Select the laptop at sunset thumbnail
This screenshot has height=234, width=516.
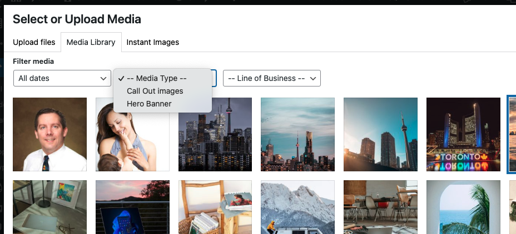click(x=133, y=207)
